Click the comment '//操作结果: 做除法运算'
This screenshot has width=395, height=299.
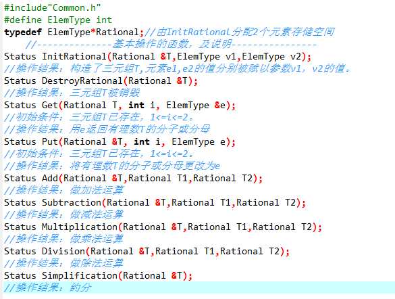click(x=63, y=263)
